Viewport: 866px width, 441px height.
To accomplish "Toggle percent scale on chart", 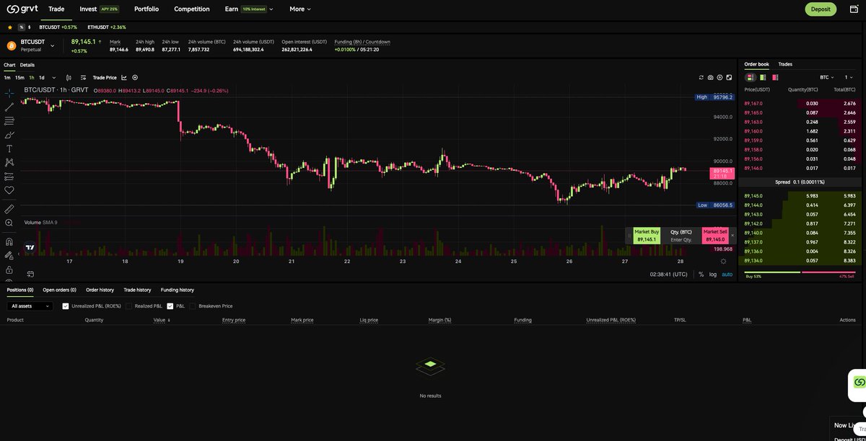I will (x=701, y=274).
